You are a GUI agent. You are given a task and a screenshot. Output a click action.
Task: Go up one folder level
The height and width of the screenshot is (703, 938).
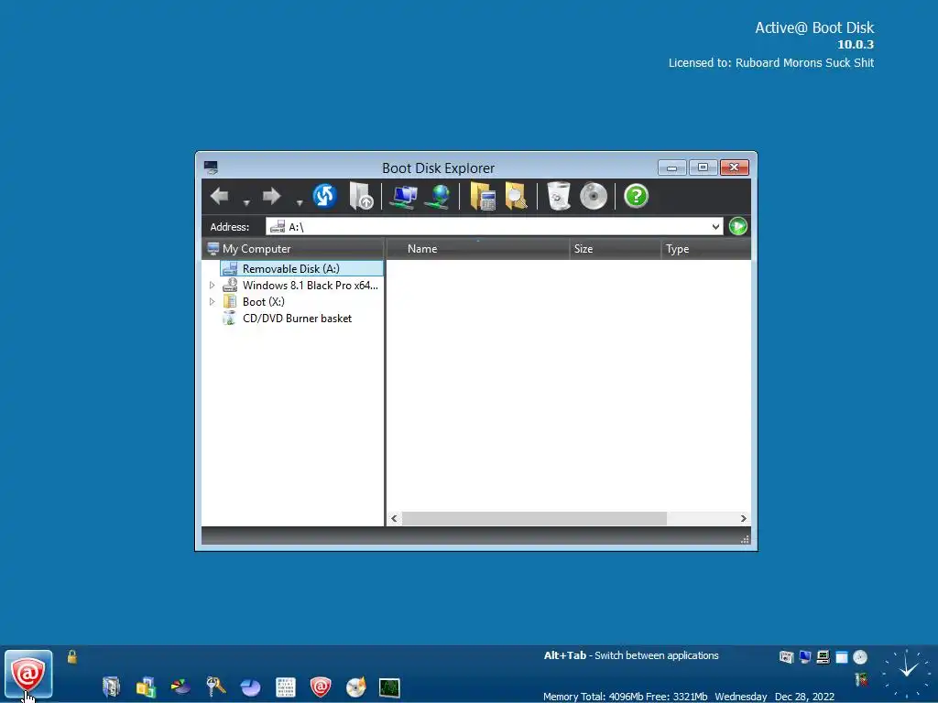point(361,196)
